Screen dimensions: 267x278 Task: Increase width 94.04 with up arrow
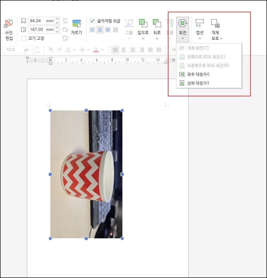tap(57, 19)
